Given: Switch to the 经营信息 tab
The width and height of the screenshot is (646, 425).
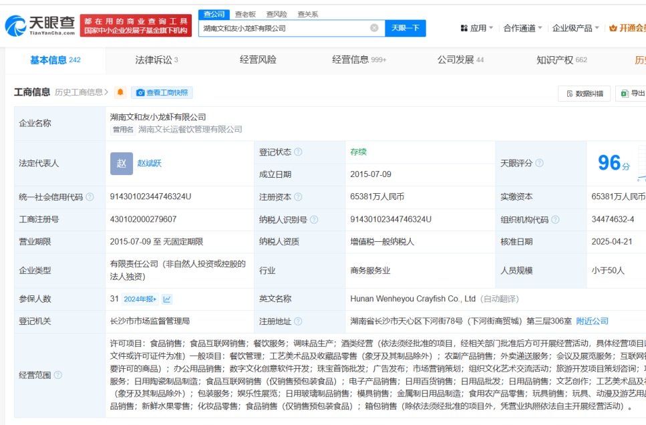Looking at the screenshot, I should pyautogui.click(x=359, y=60).
